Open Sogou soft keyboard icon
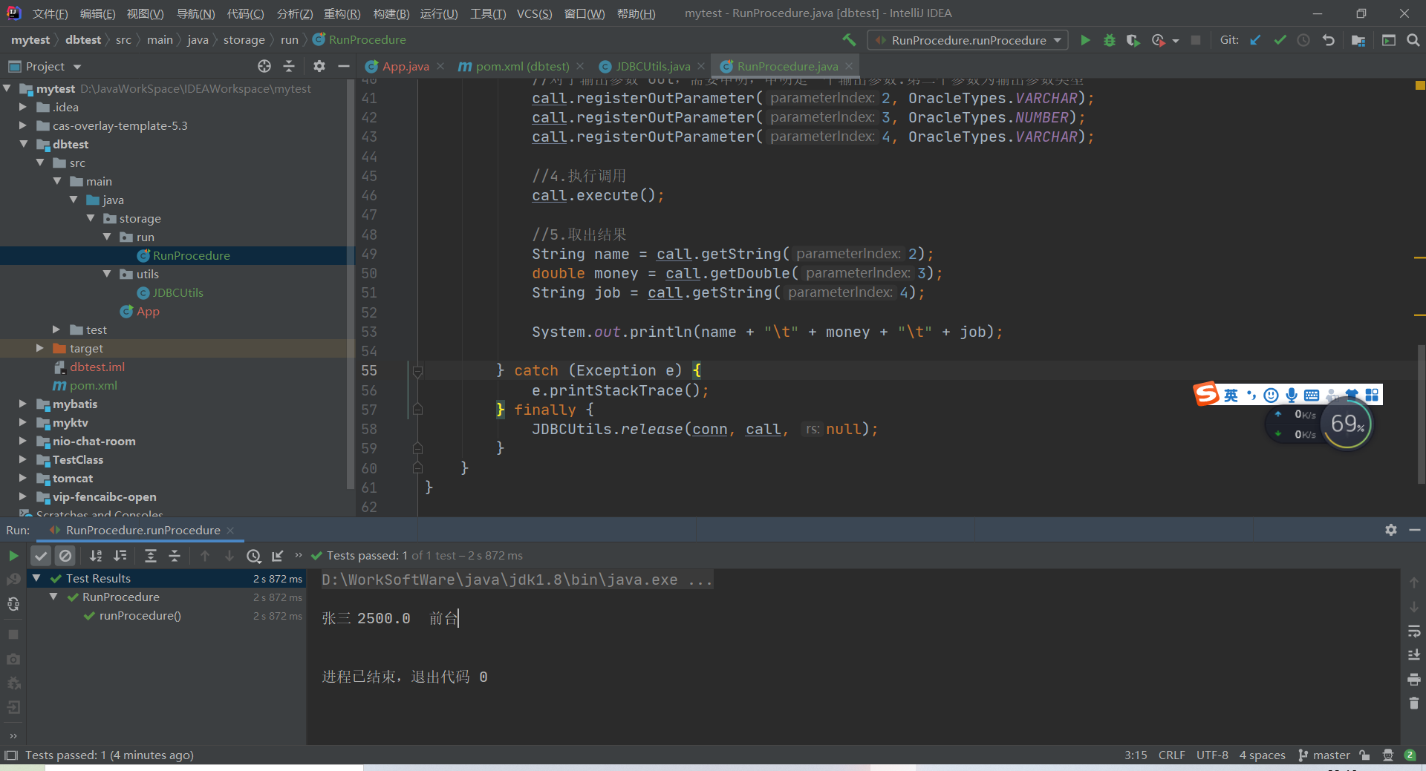1426x771 pixels. 1312,395
